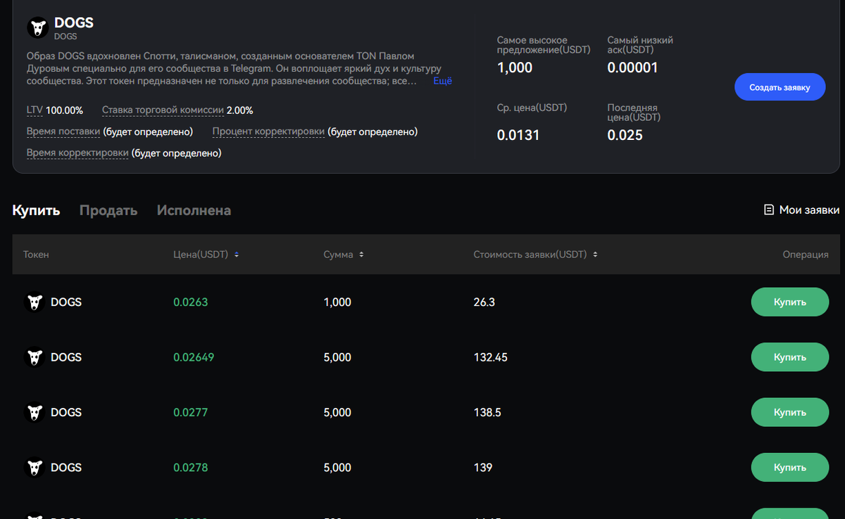The width and height of the screenshot is (845, 519).
Task: Click the 100.00% LTV value
Action: (x=64, y=110)
